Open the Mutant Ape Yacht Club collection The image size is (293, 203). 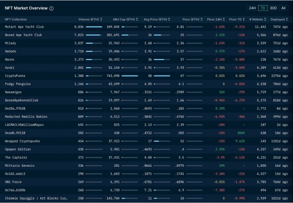click(24, 27)
